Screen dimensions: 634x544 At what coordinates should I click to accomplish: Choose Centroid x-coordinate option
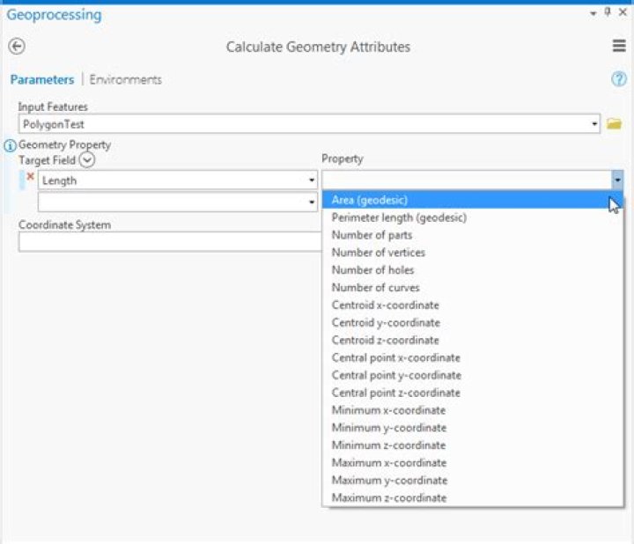(385, 305)
